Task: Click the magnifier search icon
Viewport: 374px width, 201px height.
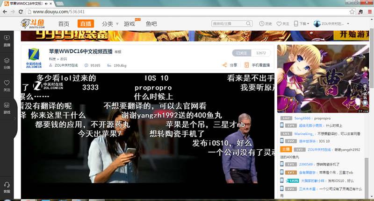Action: [249, 23]
